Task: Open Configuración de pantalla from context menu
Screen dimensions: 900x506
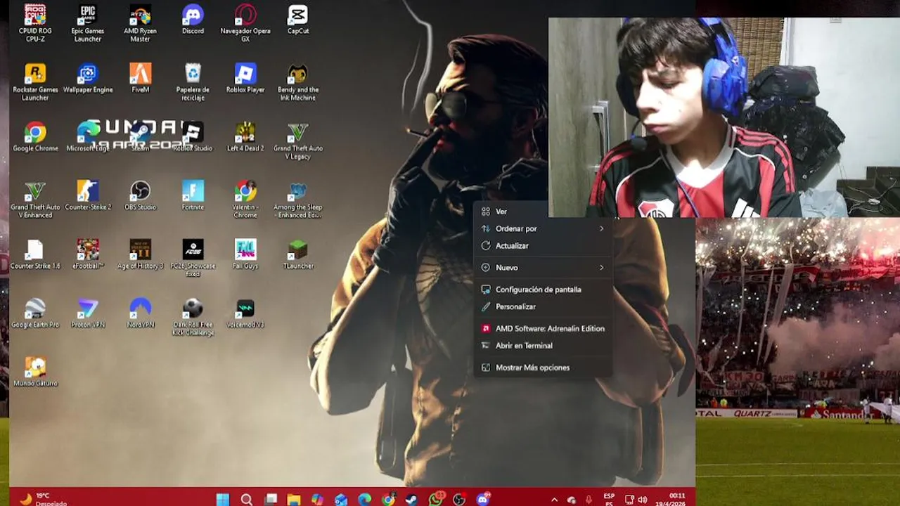Action: click(542, 290)
